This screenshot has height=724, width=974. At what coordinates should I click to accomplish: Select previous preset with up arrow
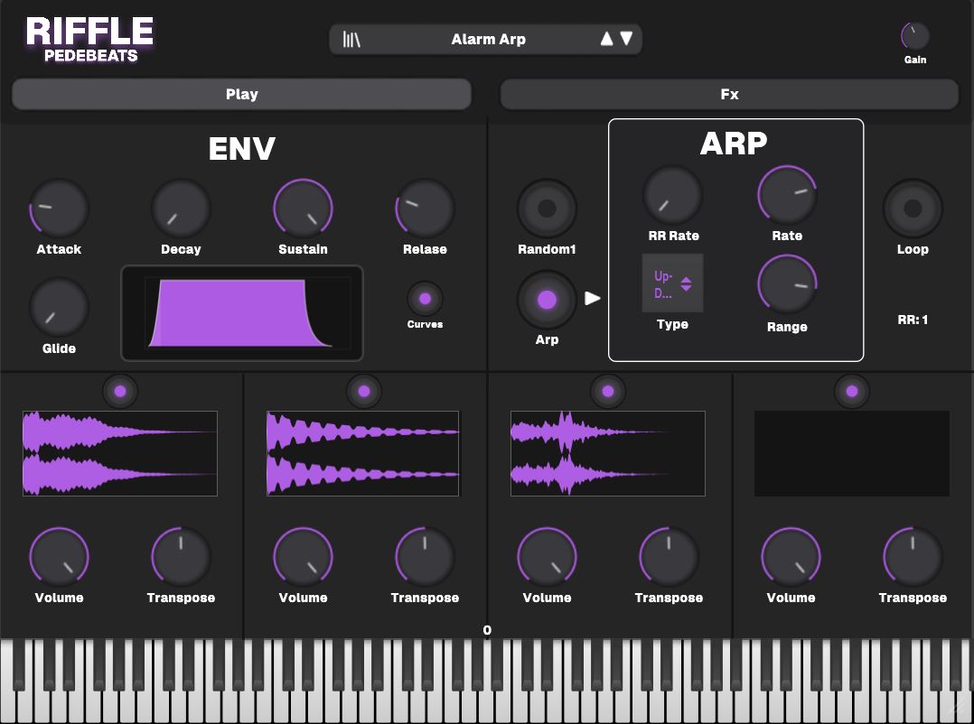coord(606,39)
